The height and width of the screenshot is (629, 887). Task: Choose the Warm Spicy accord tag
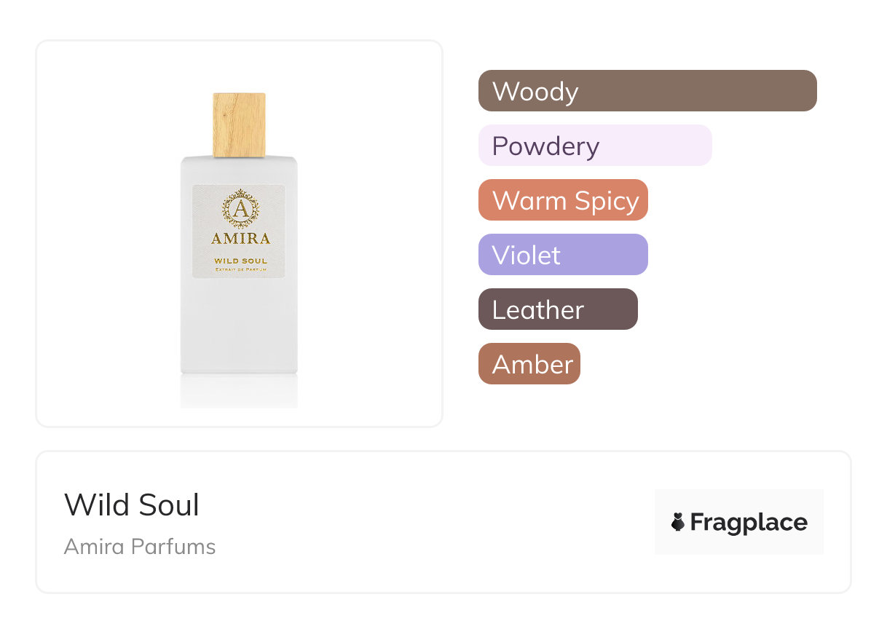[x=563, y=200]
